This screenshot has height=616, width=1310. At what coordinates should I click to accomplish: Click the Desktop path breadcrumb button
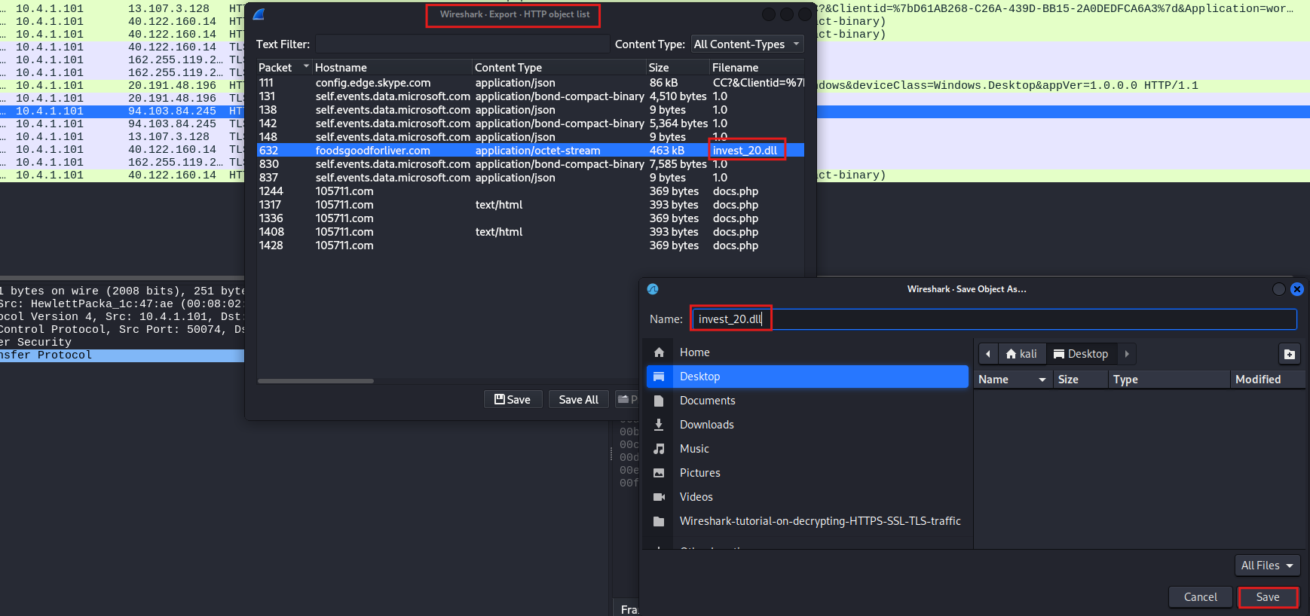pos(1081,354)
